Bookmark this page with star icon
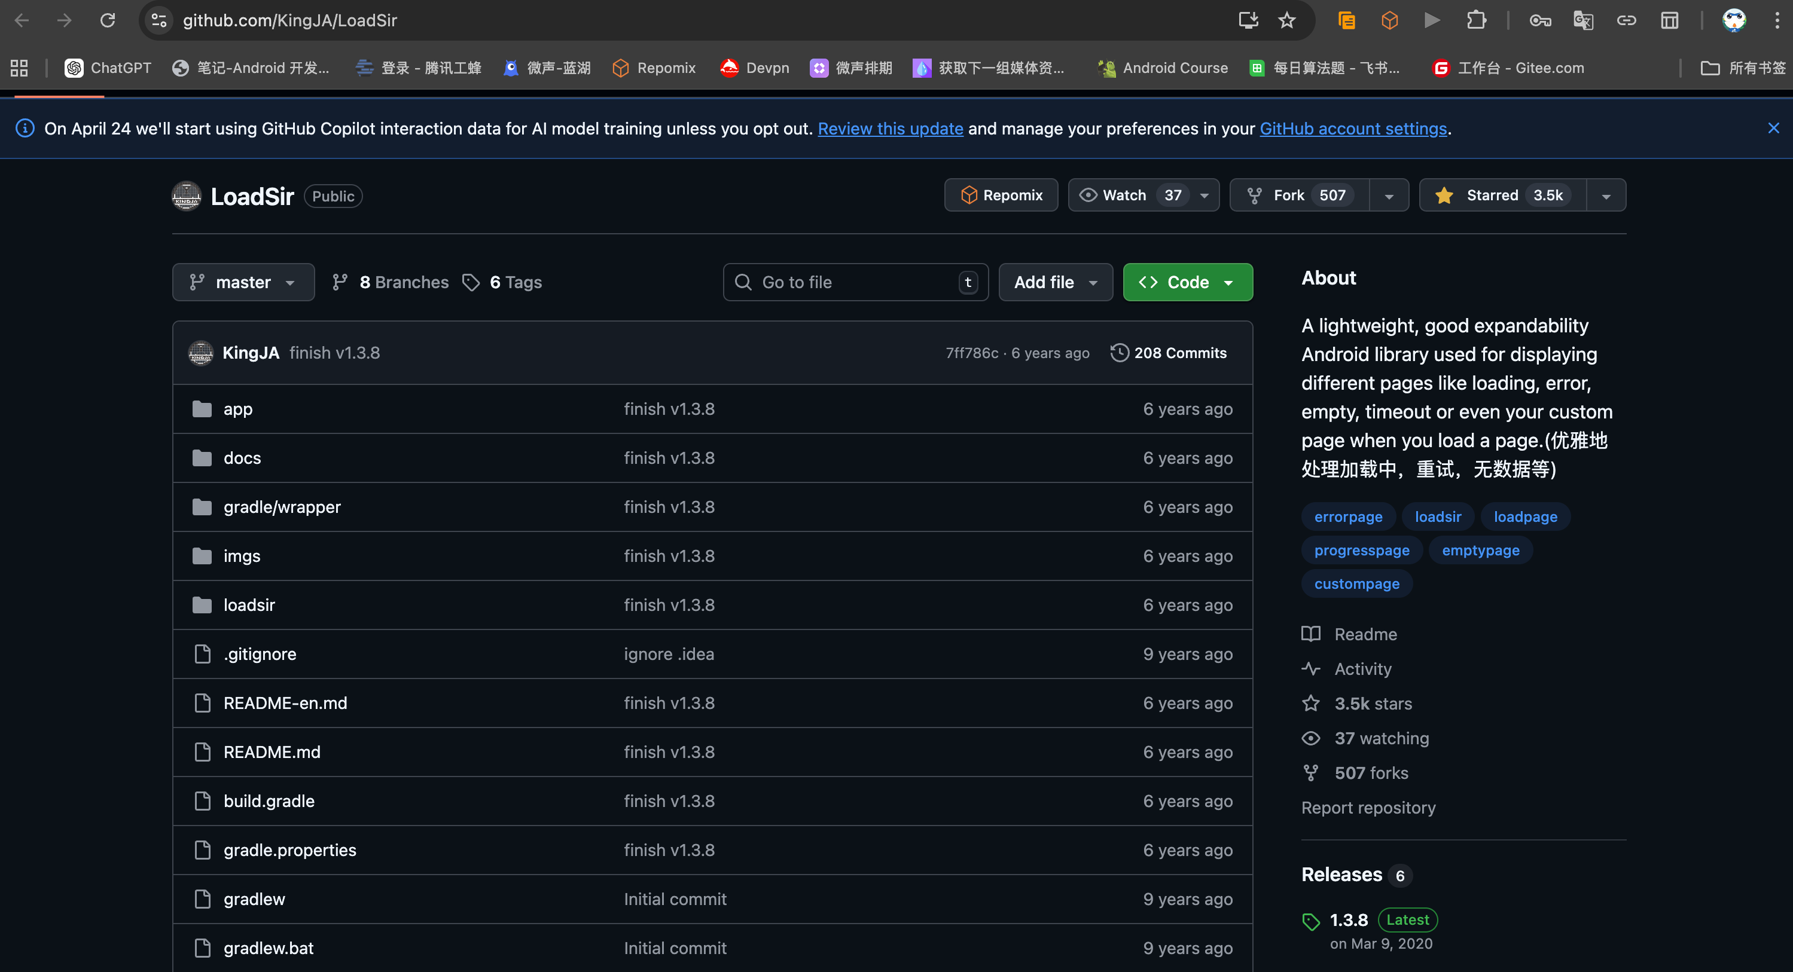This screenshot has width=1793, height=972. (x=1286, y=20)
